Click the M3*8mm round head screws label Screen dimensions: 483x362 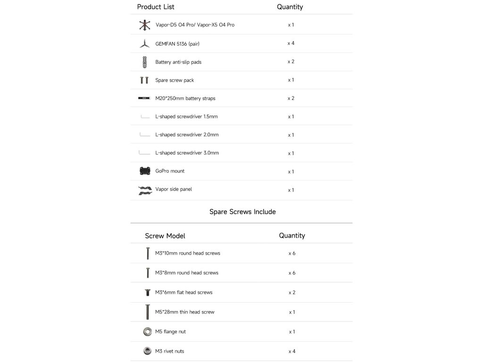tap(187, 273)
